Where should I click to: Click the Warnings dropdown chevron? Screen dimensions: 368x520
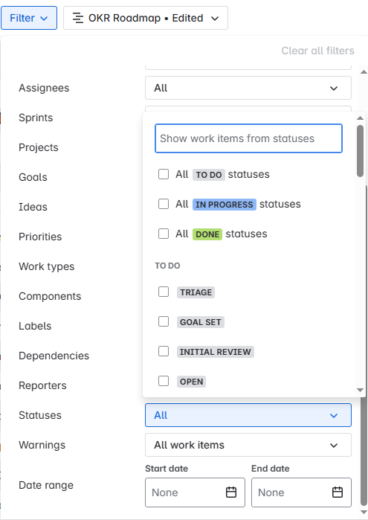click(334, 446)
